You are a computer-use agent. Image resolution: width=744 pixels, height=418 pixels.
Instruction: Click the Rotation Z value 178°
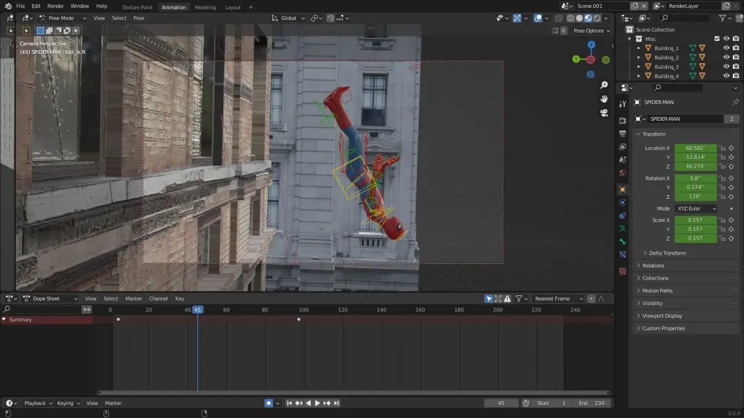click(x=696, y=196)
